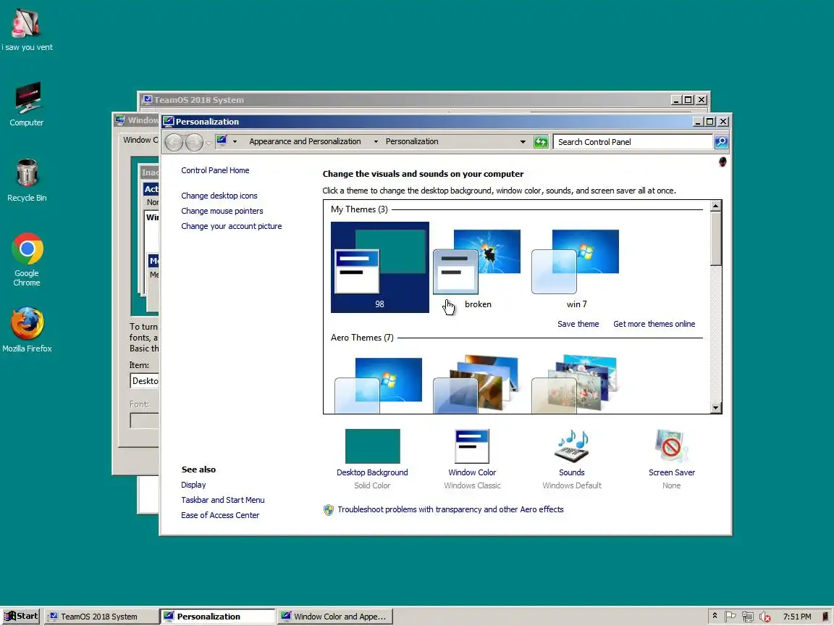Click the search magnifier icon in Control Panel
The width and height of the screenshot is (834, 626).
point(721,141)
